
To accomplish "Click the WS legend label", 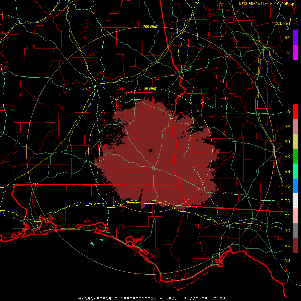I will point(287,186).
